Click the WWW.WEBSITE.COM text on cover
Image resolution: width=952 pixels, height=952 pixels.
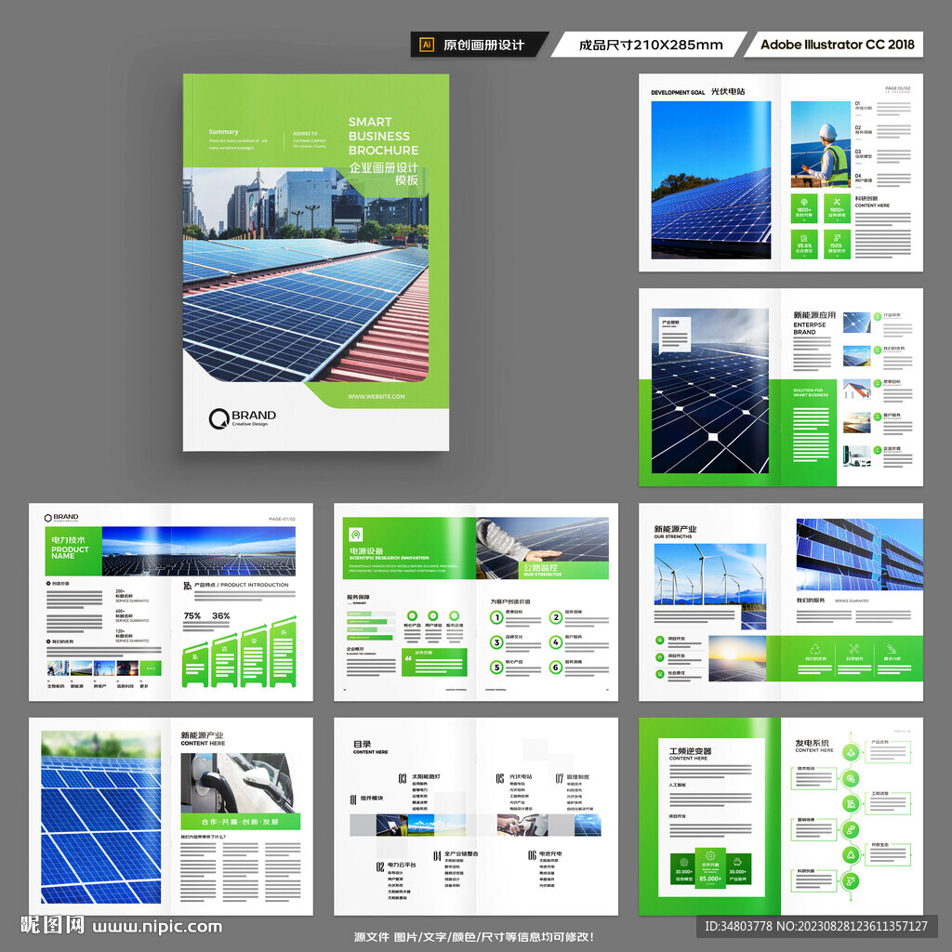(377, 396)
